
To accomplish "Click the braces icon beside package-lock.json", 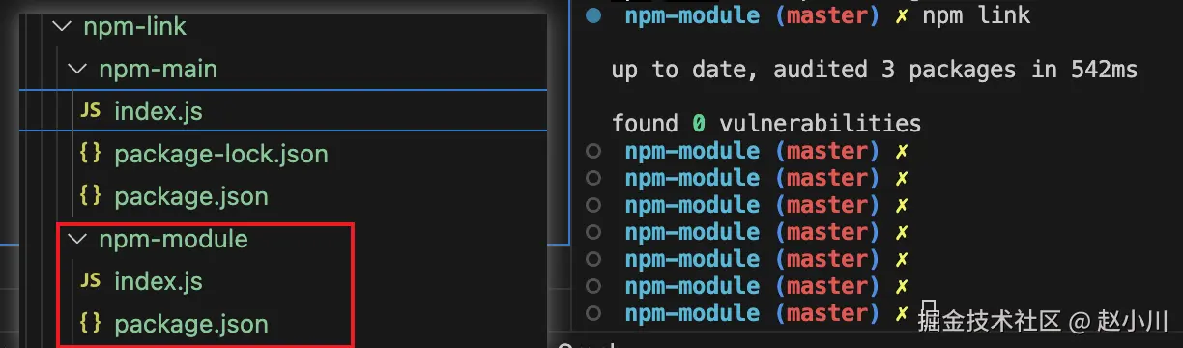I will pyautogui.click(x=90, y=154).
